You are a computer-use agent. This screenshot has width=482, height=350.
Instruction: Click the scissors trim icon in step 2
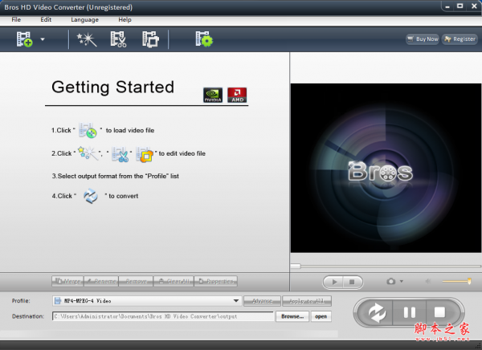click(120, 153)
